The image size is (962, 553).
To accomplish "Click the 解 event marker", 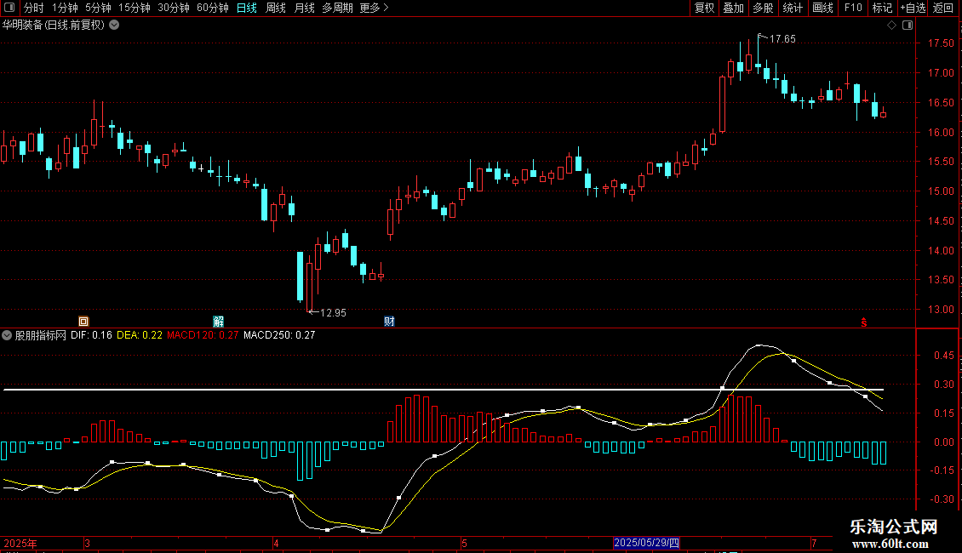I will click(219, 322).
